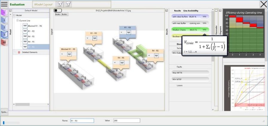Select the level 2 sidebar button

[4, 27]
